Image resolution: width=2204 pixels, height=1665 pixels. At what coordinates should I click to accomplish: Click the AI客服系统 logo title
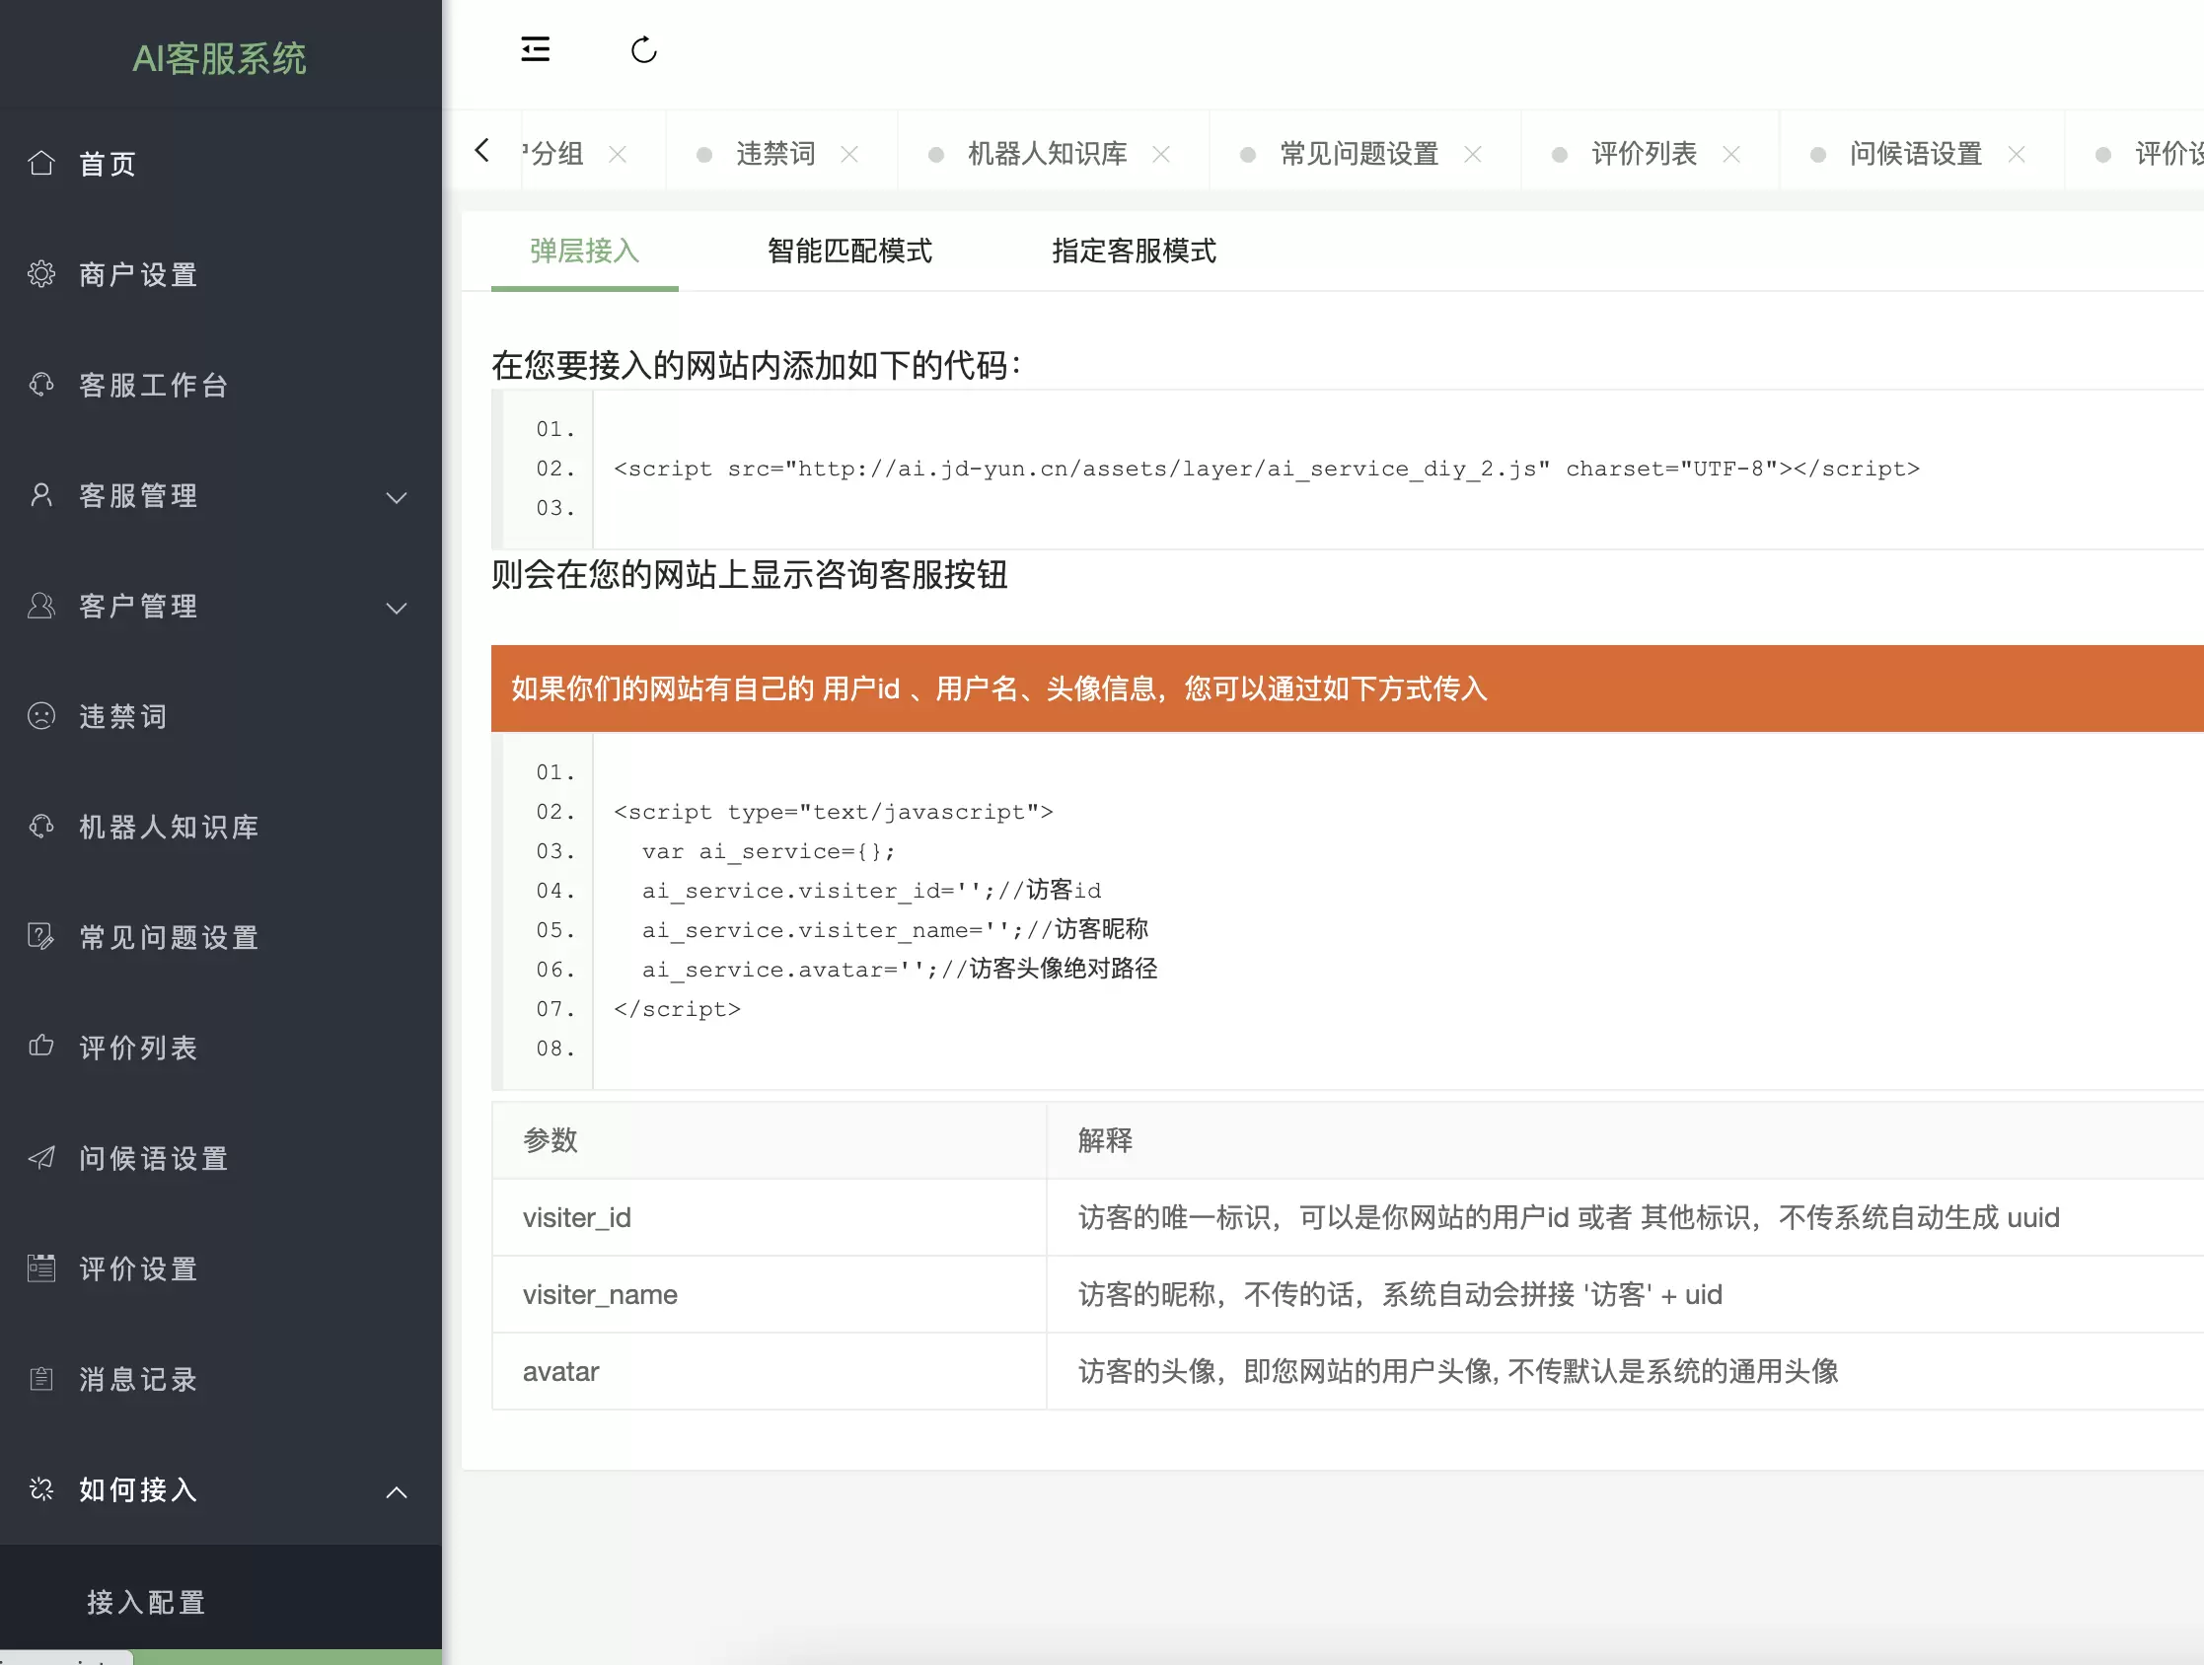[220, 58]
